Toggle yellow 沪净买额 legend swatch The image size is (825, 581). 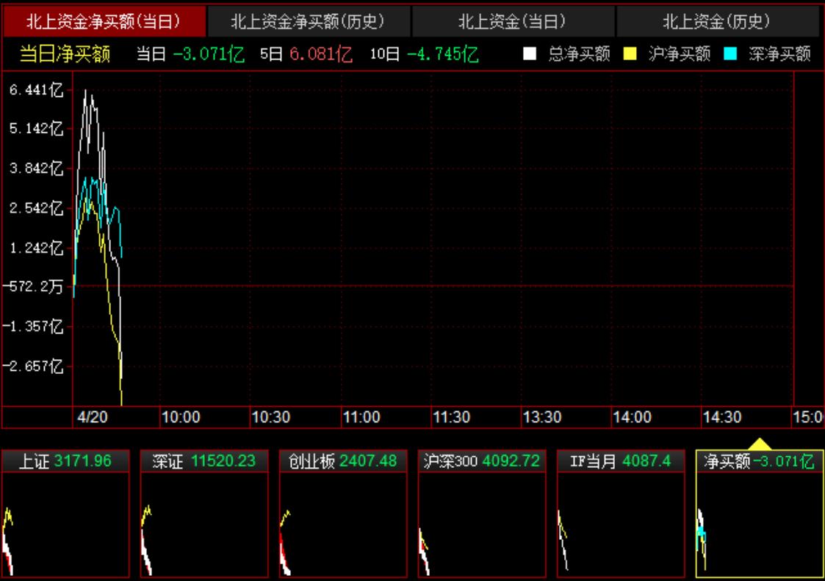(630, 54)
